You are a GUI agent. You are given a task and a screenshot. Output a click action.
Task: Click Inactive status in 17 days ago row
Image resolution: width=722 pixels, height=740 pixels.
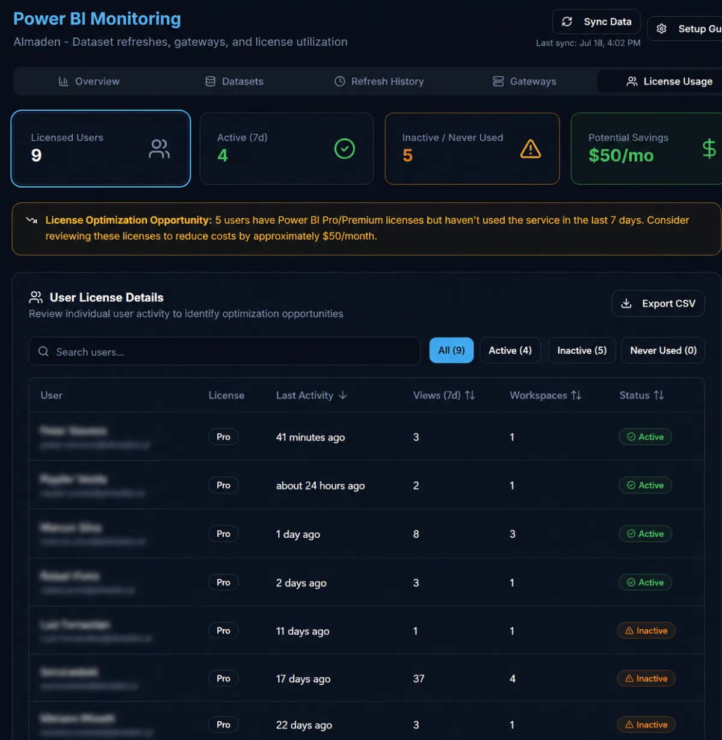[646, 678]
